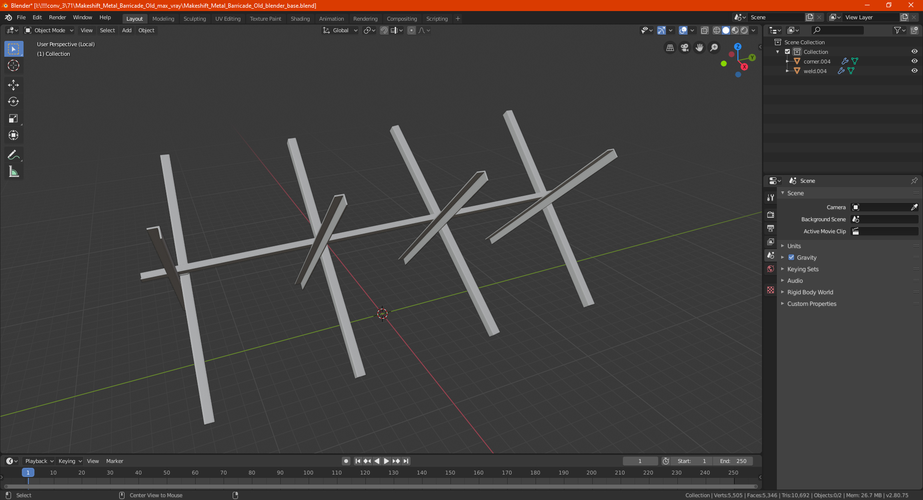Switch to wireframe shading

click(717, 30)
